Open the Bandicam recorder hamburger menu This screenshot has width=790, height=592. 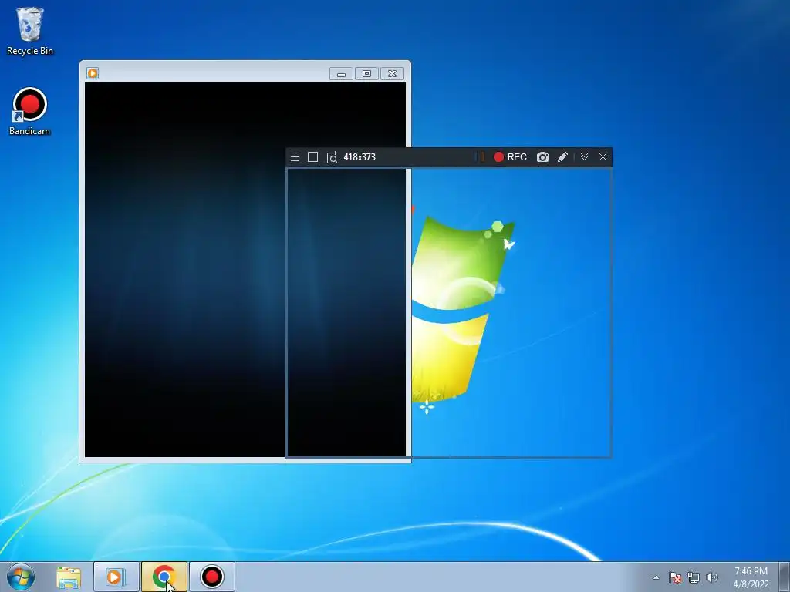295,157
